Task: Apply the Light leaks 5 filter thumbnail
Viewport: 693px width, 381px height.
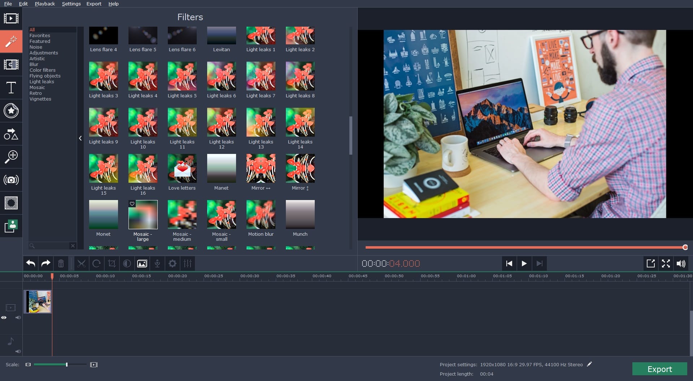Action: point(182,76)
